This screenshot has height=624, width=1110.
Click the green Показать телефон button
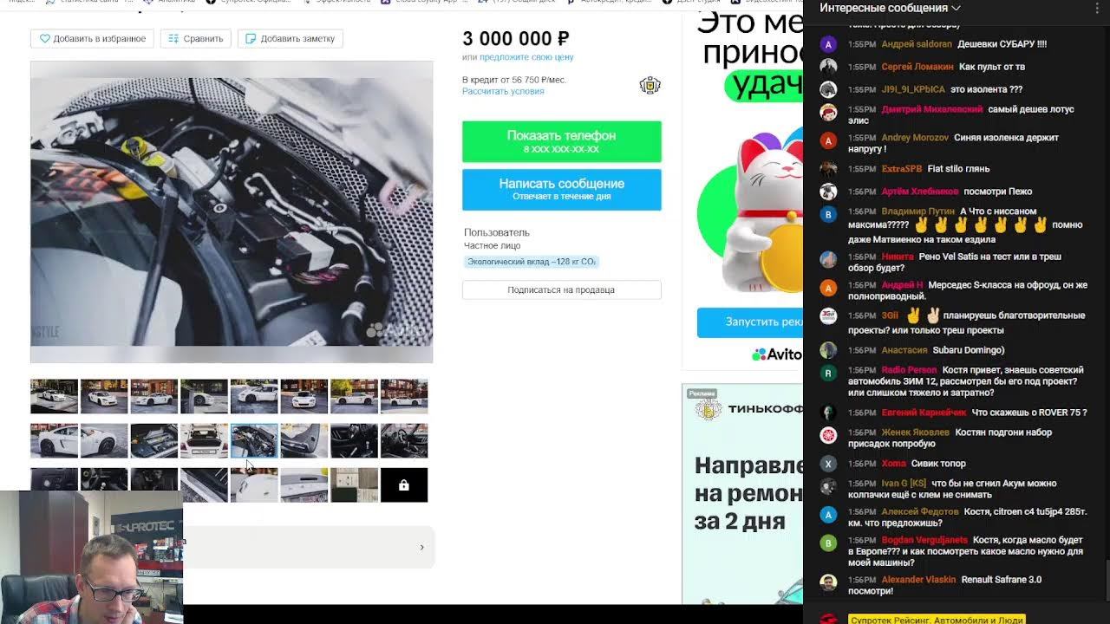[x=562, y=141]
